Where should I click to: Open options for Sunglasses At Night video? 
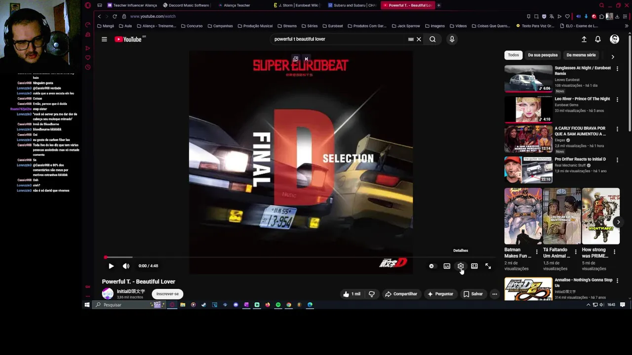click(617, 69)
